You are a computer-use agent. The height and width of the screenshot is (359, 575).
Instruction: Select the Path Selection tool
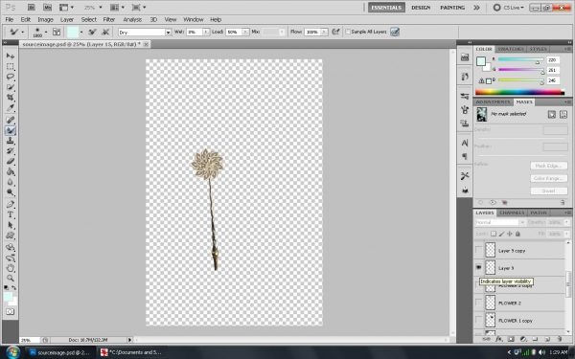(11, 225)
